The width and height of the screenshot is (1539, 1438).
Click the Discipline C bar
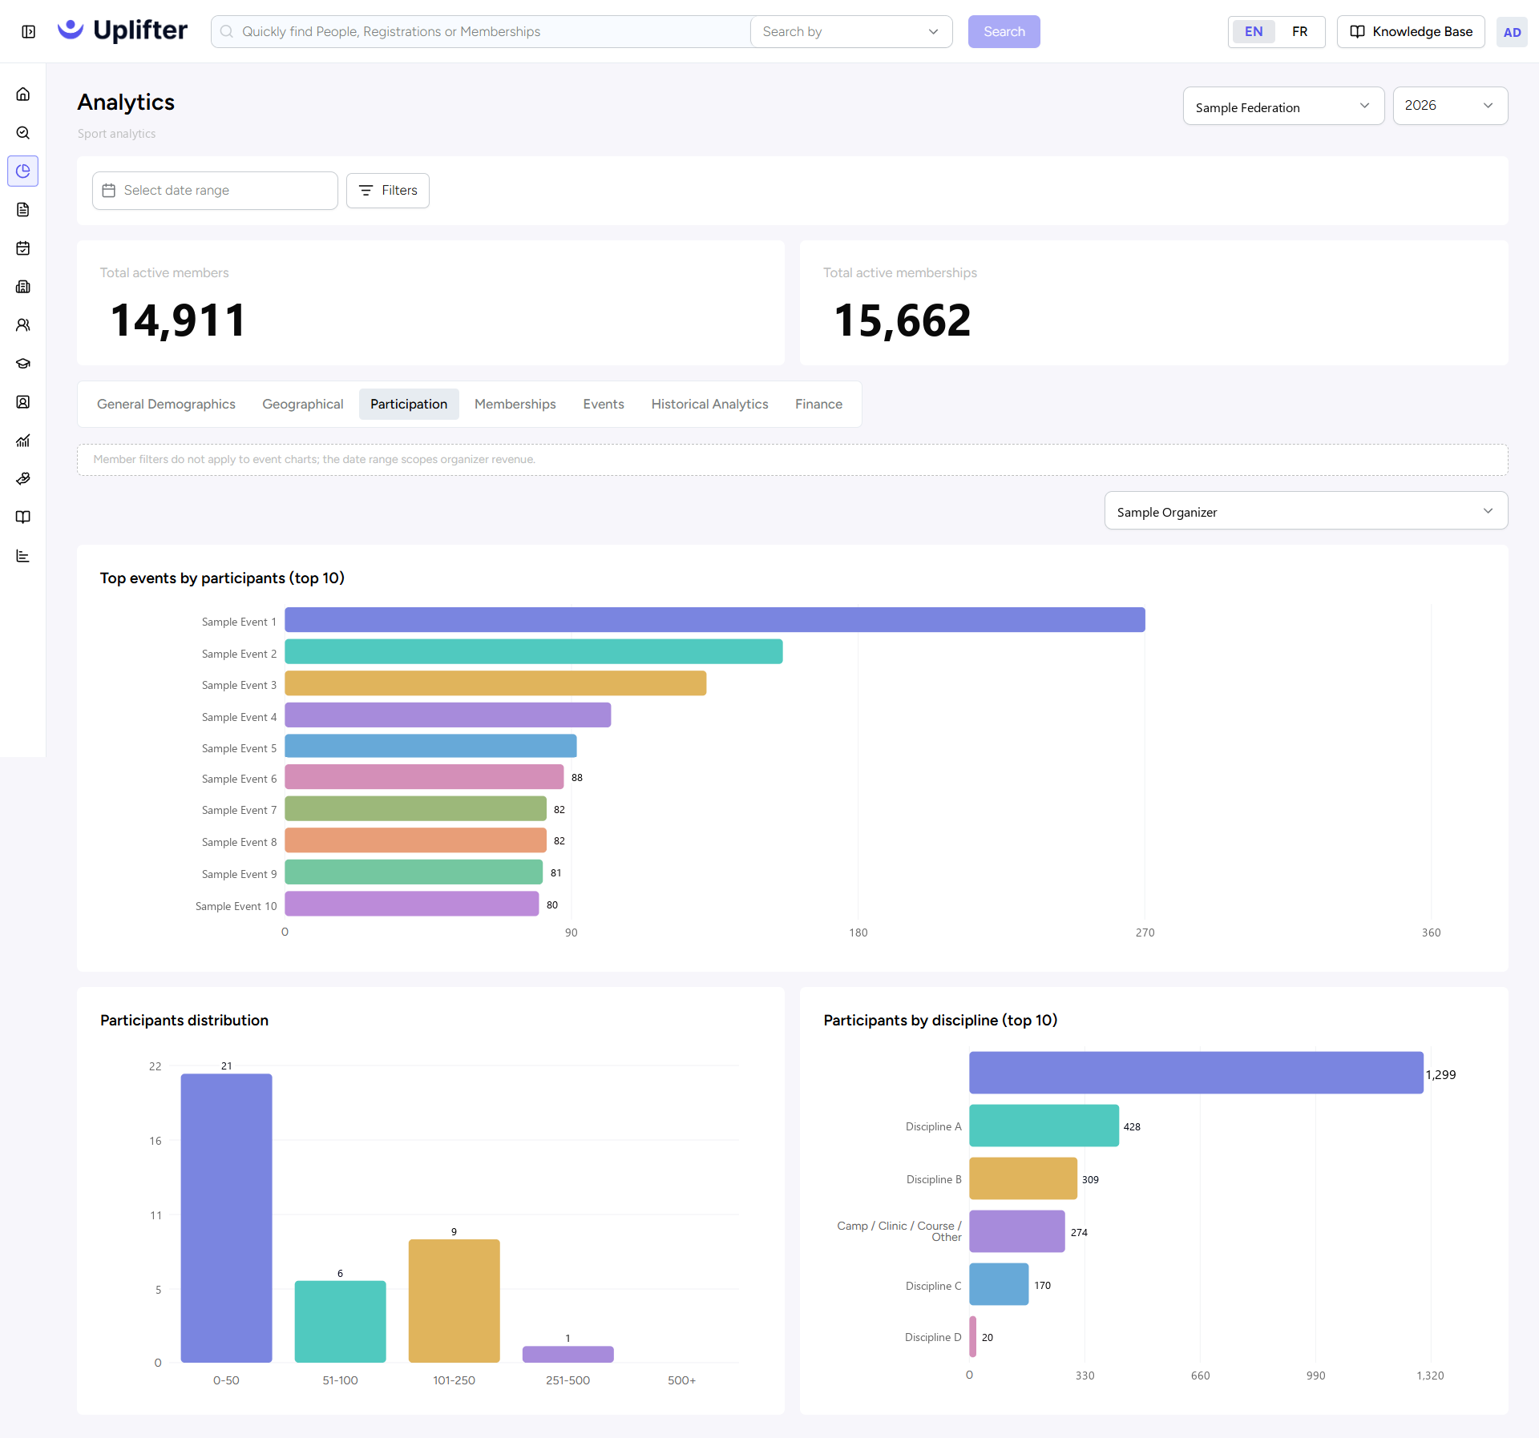pyautogui.click(x=1000, y=1285)
